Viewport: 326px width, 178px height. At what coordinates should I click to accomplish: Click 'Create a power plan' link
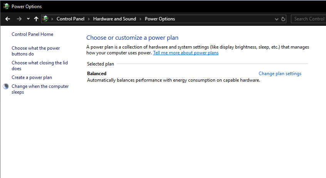coord(32,77)
